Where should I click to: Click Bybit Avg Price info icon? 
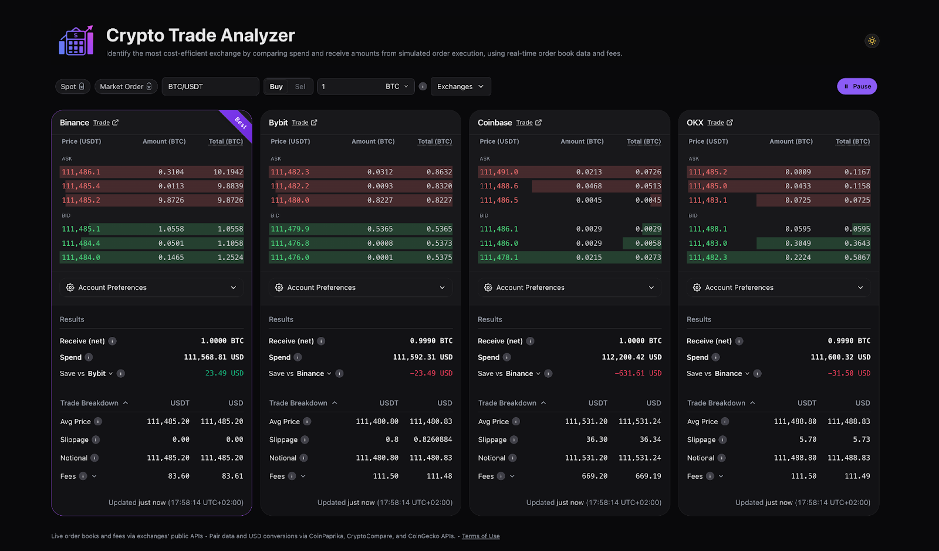[x=307, y=421]
